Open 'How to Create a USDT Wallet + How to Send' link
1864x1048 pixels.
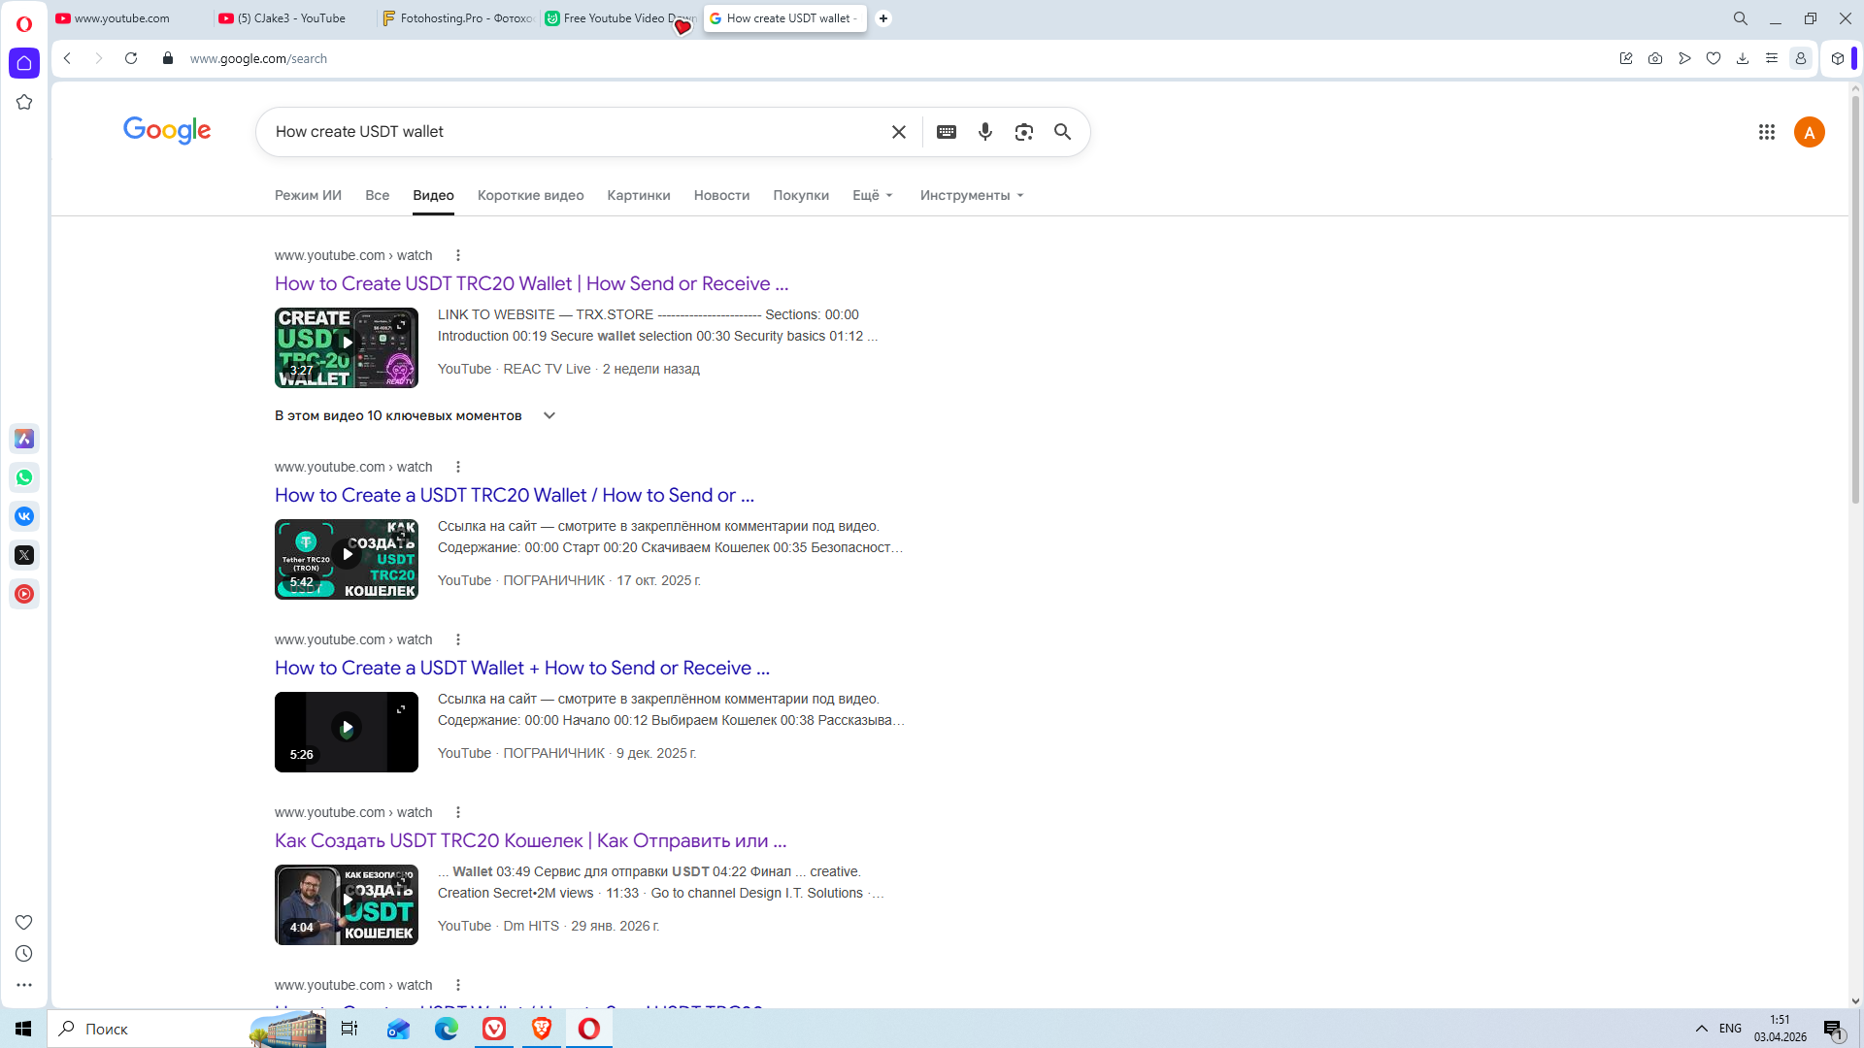521,668
